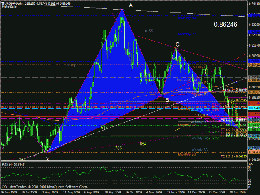The image size is (260, 195).
Task: Click the 0.93050 price axis value
Action: (254, 25)
